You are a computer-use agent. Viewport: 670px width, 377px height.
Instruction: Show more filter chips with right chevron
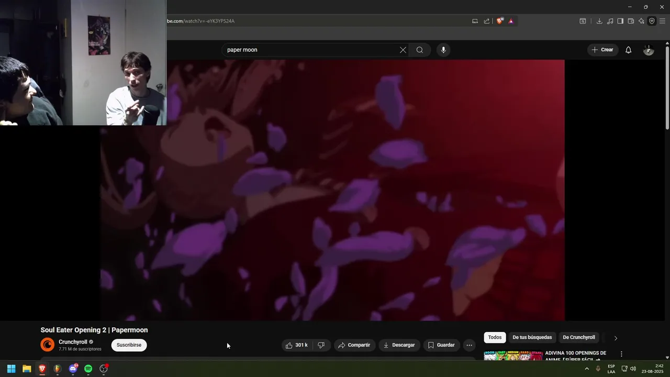point(616,338)
